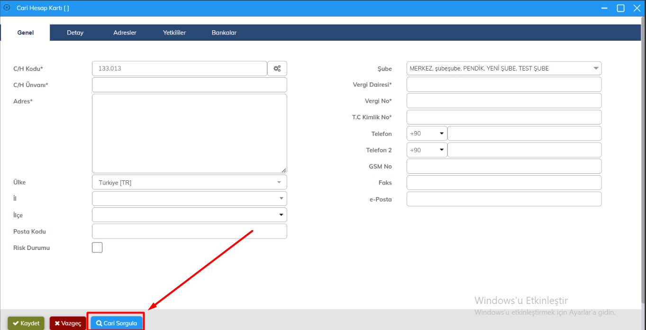Image resolution: width=646 pixels, height=330 pixels.
Task: Open the Adresler tab
Action: point(125,33)
